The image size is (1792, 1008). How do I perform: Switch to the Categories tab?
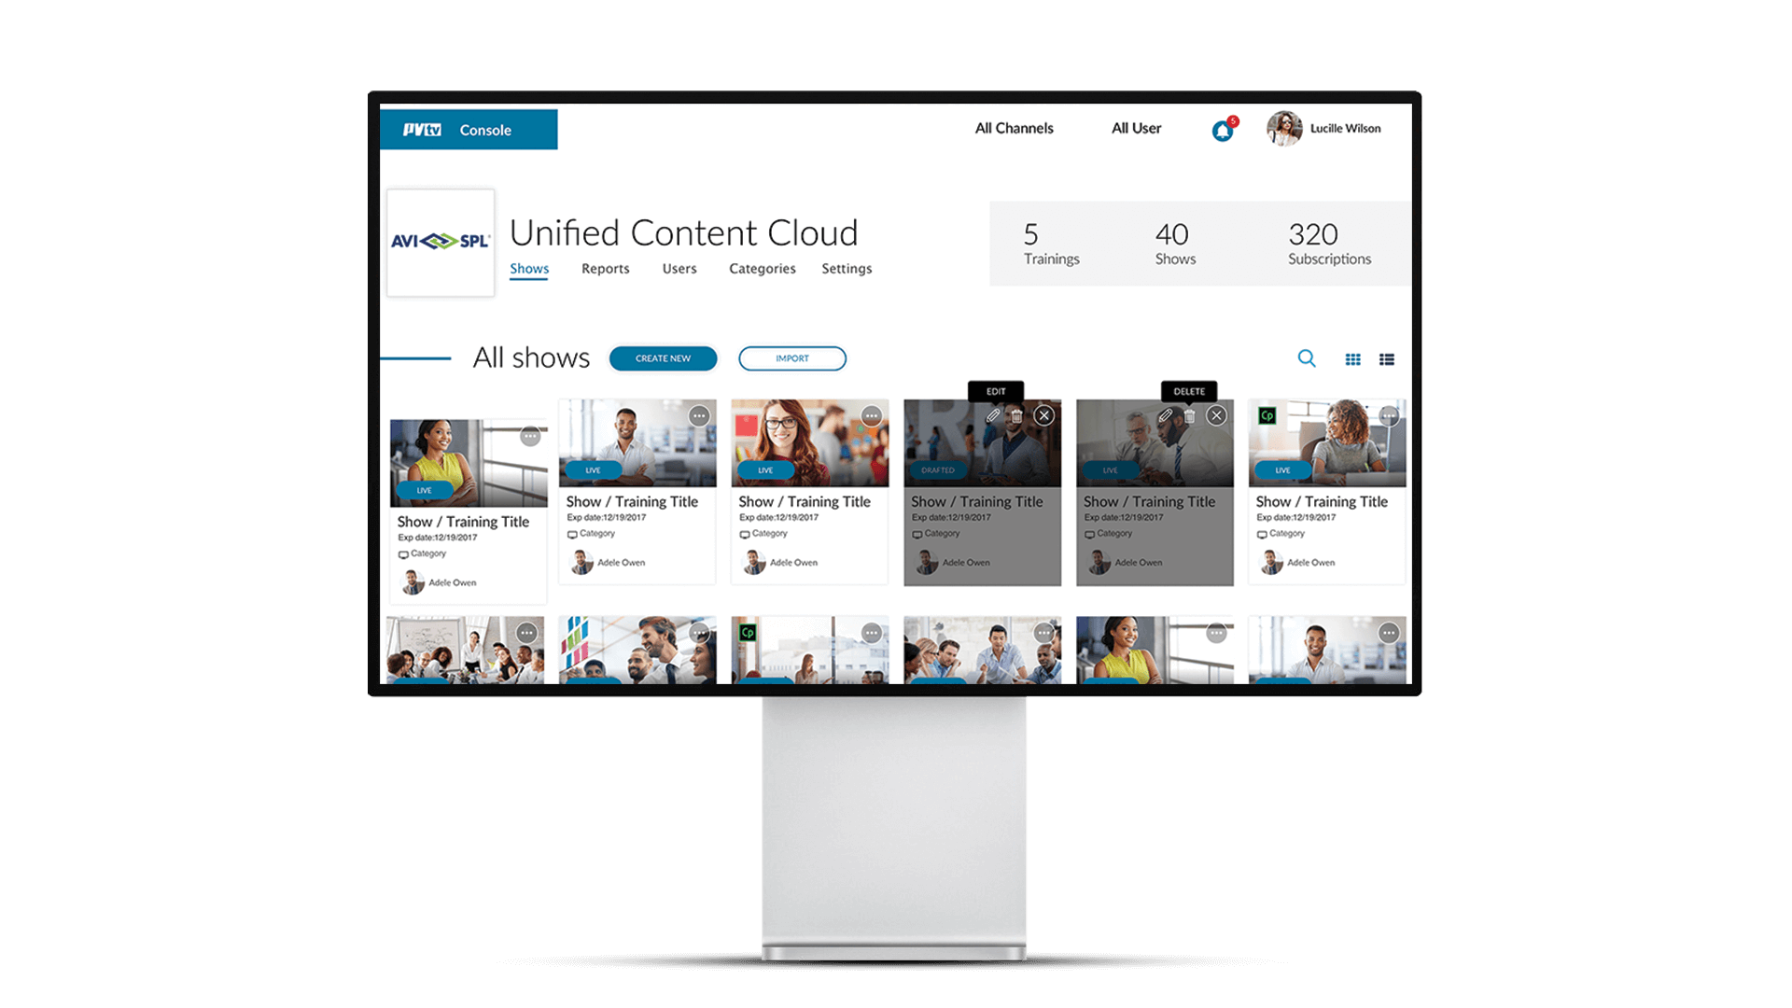tap(763, 269)
